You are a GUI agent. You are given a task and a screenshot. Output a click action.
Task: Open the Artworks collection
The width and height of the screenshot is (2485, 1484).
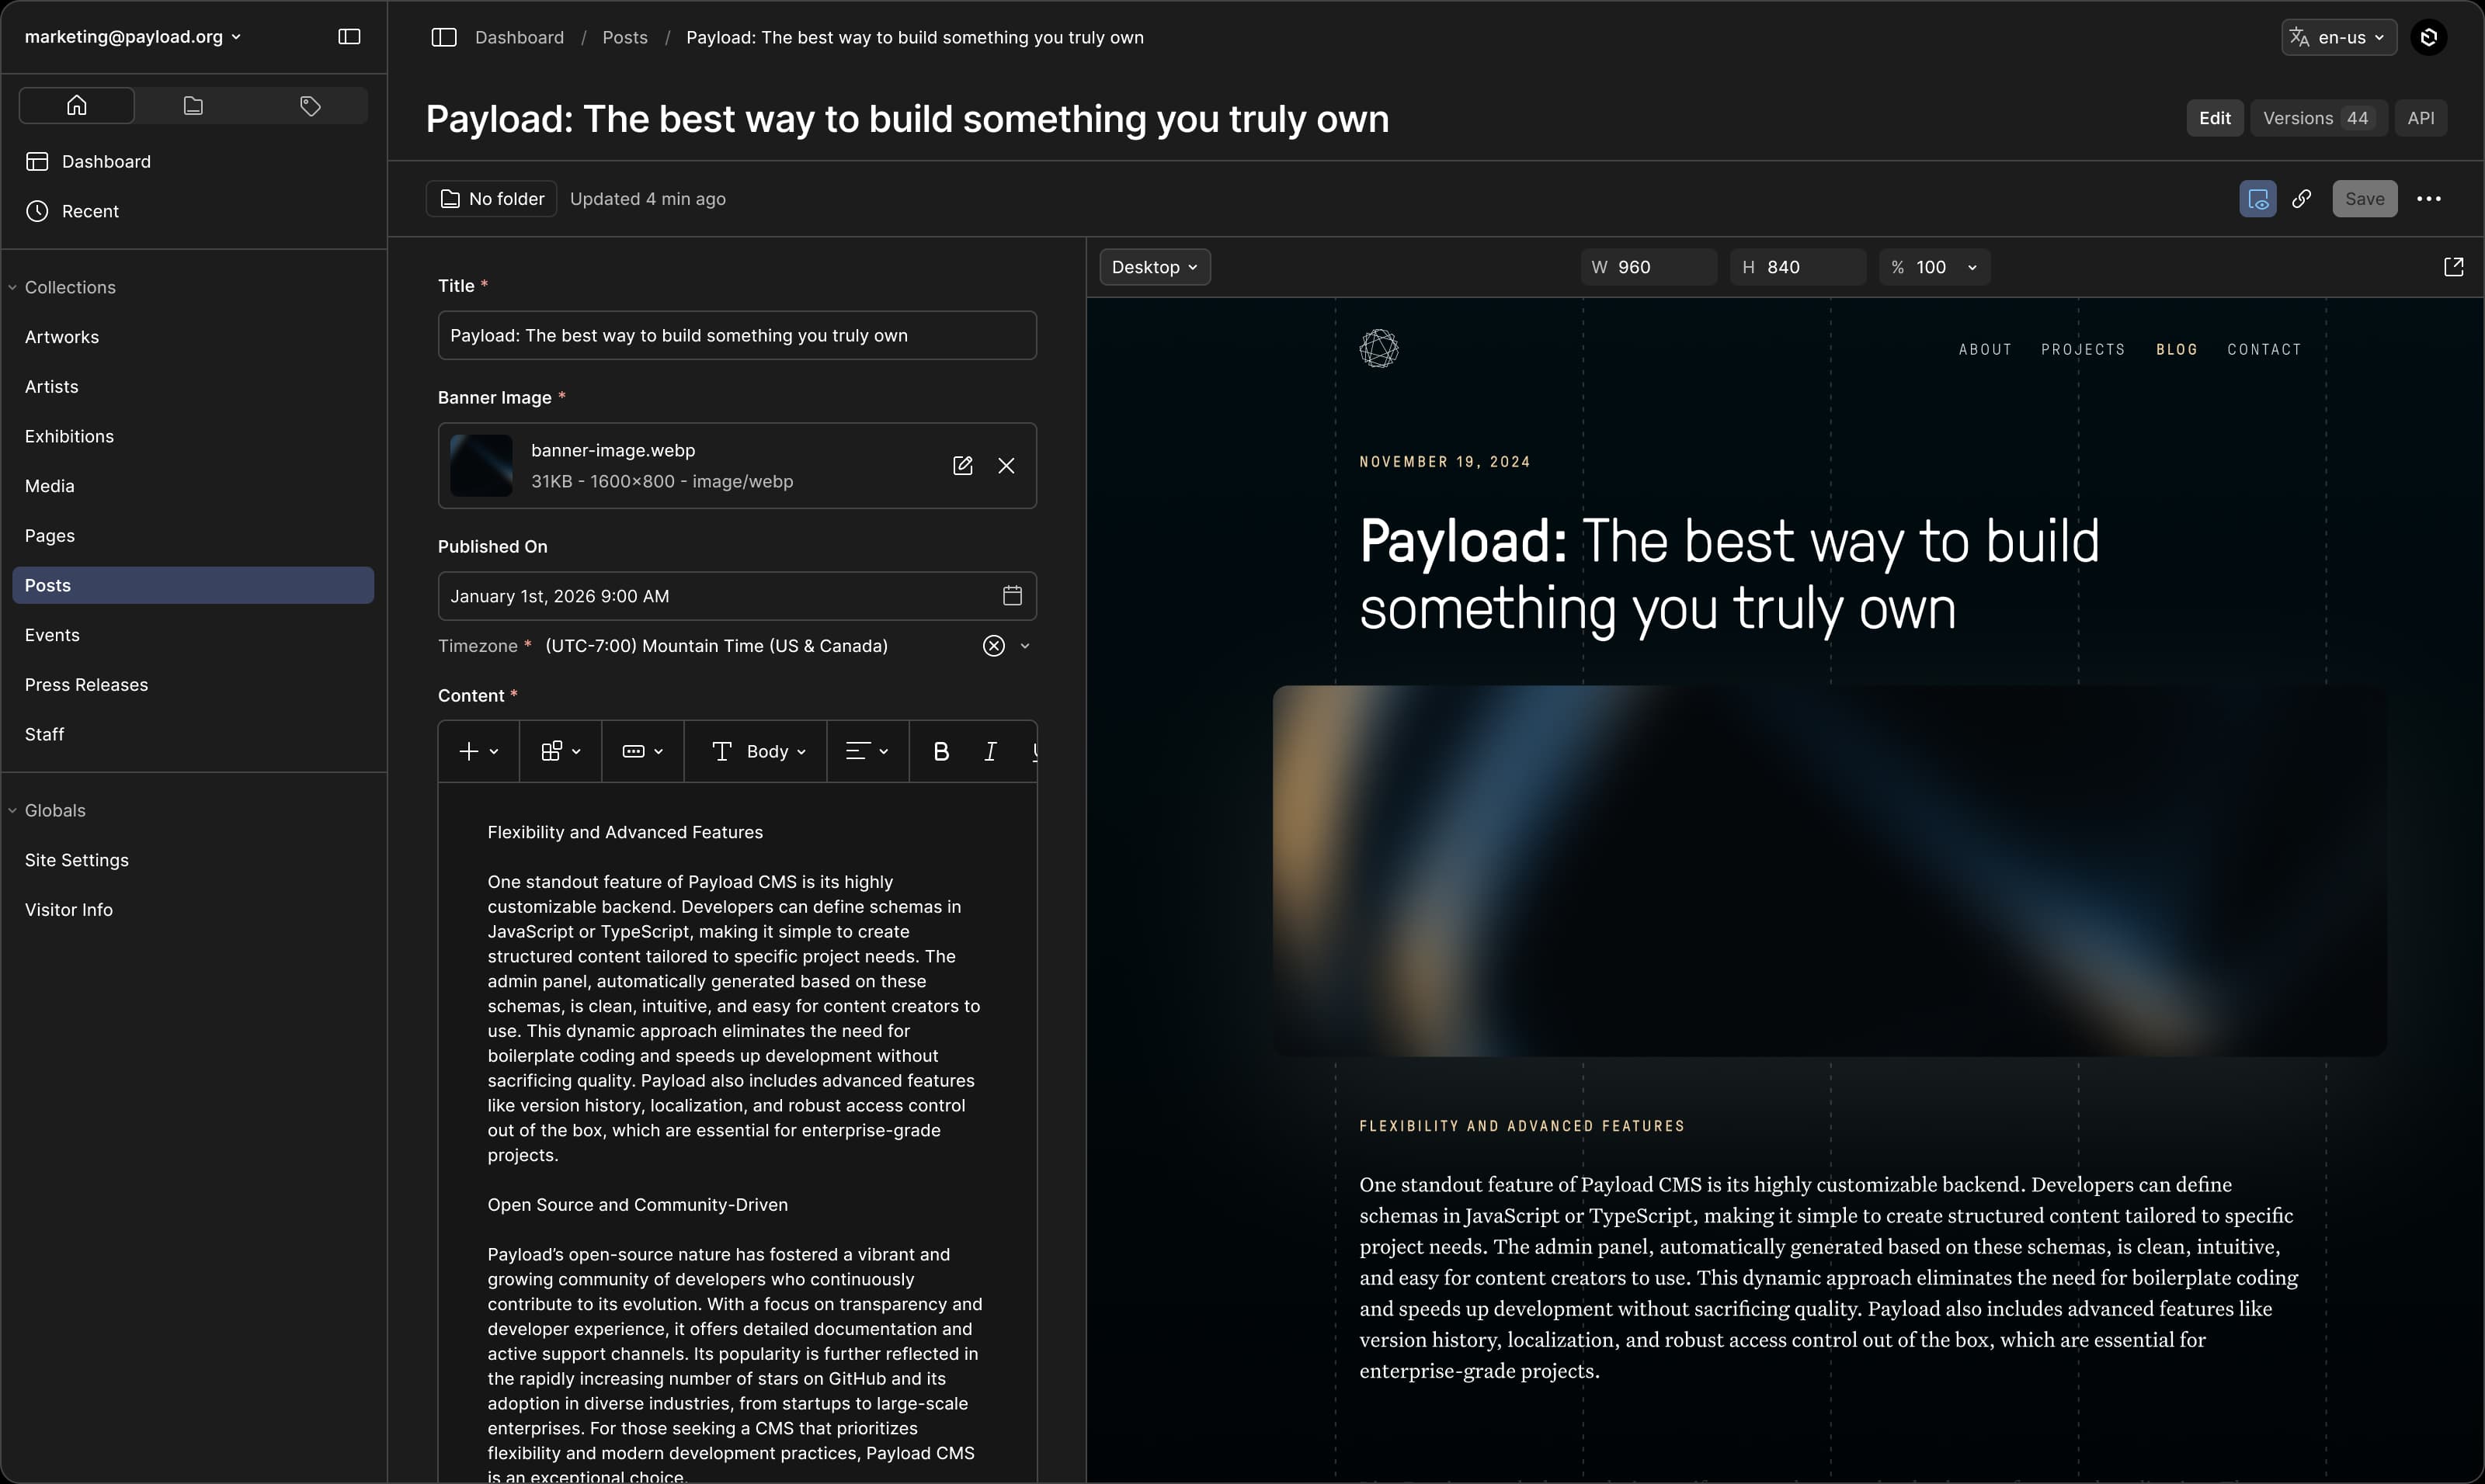click(x=193, y=337)
